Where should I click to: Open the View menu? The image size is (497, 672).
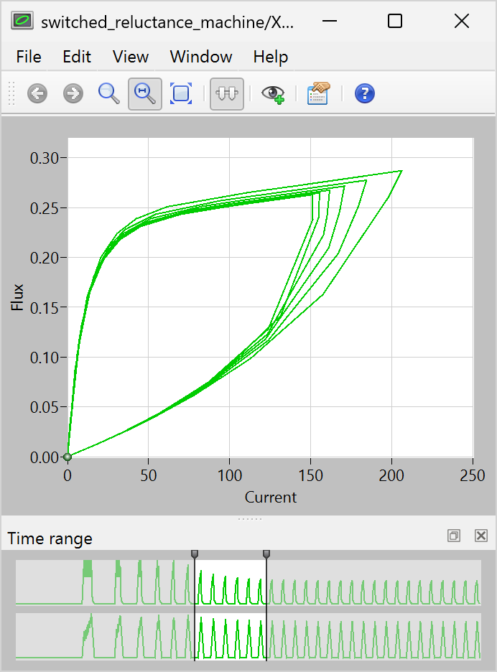(x=131, y=57)
